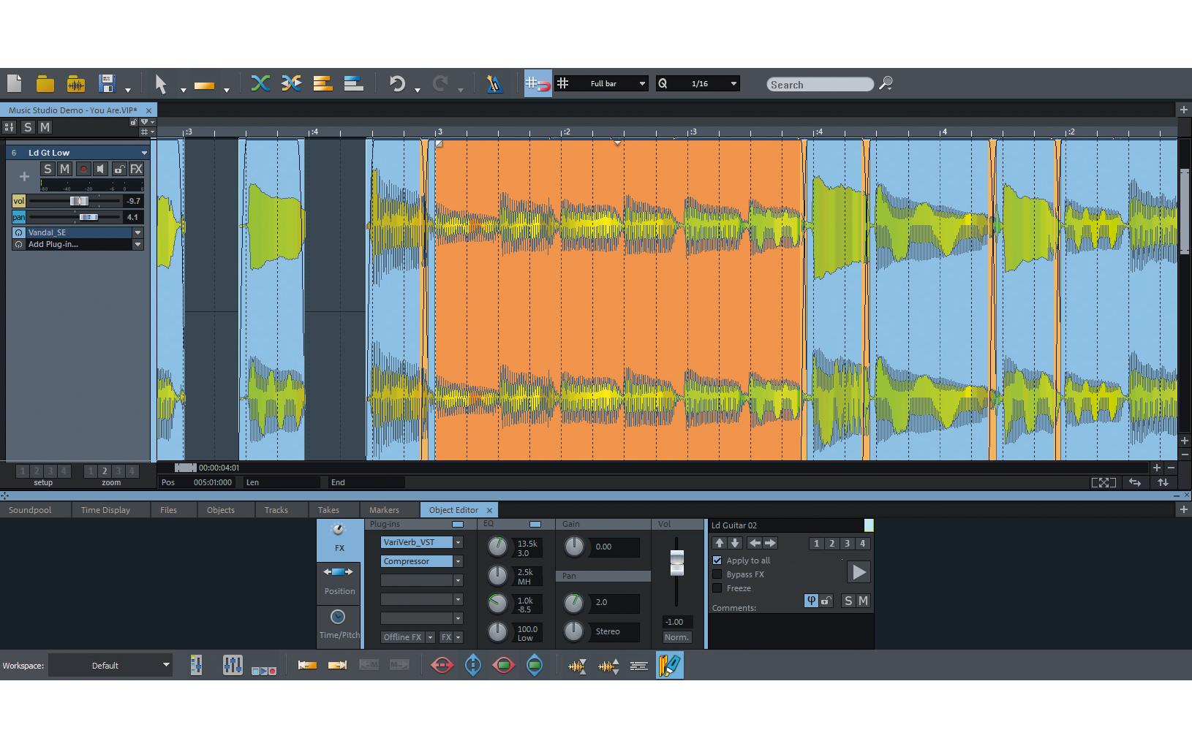Solo the Ld Gt Low track

[48, 169]
